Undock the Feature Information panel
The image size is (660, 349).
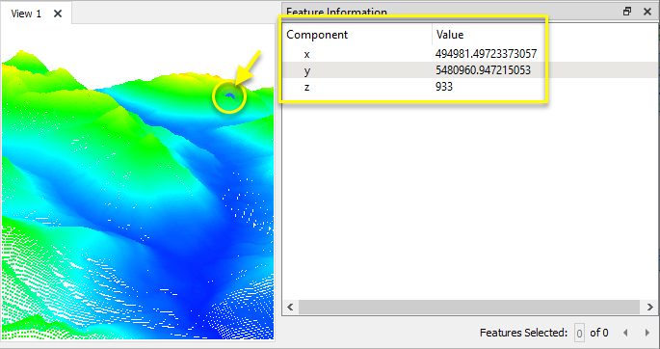[627, 12]
